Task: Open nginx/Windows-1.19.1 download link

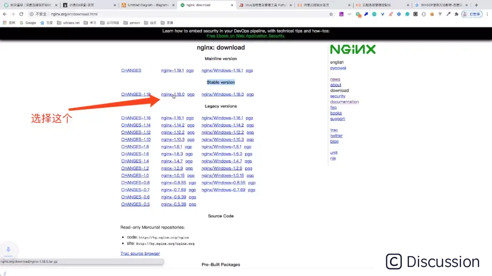Action: click(222, 70)
